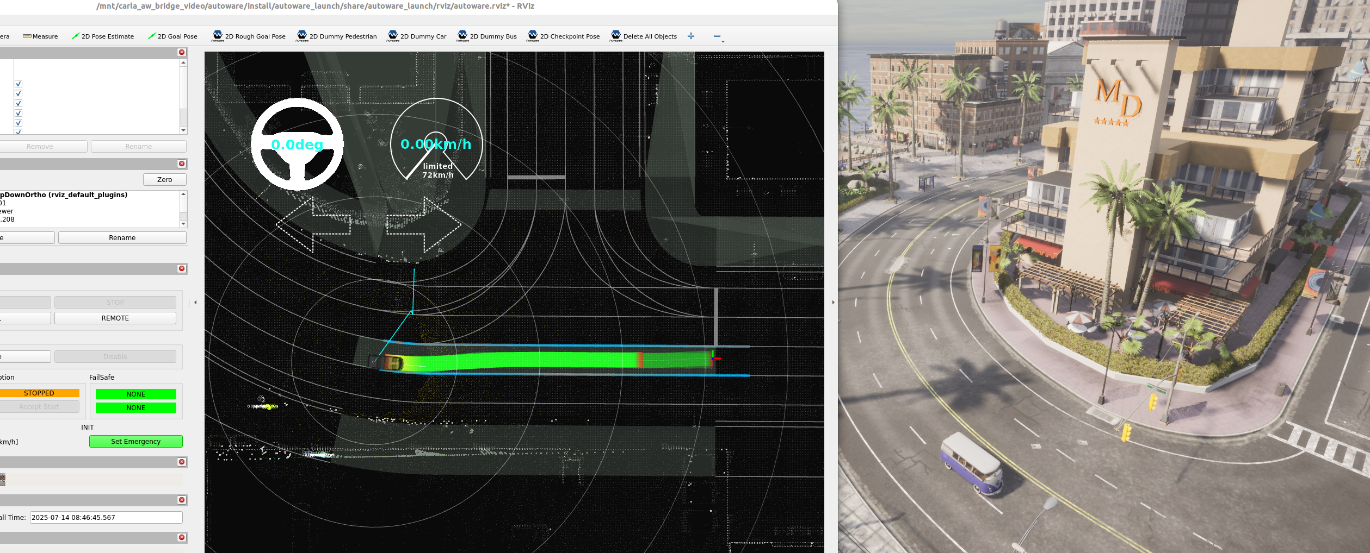
Task: Close the panel containing the Zero button
Action: 182,164
